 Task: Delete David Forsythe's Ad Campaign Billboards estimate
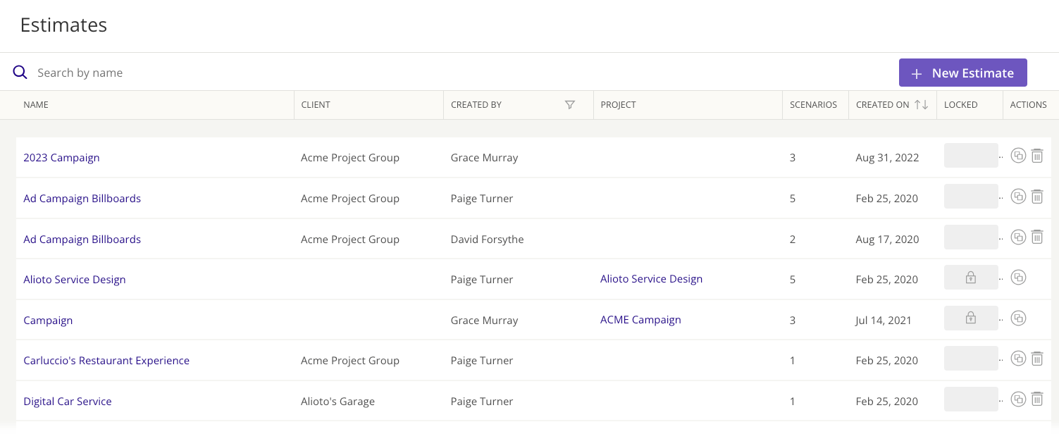click(x=1037, y=237)
